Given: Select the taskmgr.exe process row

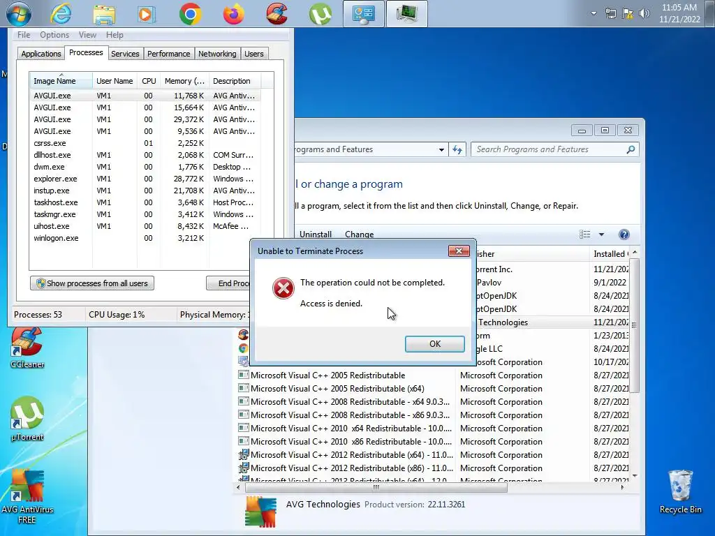Looking at the screenshot, I should [145, 214].
